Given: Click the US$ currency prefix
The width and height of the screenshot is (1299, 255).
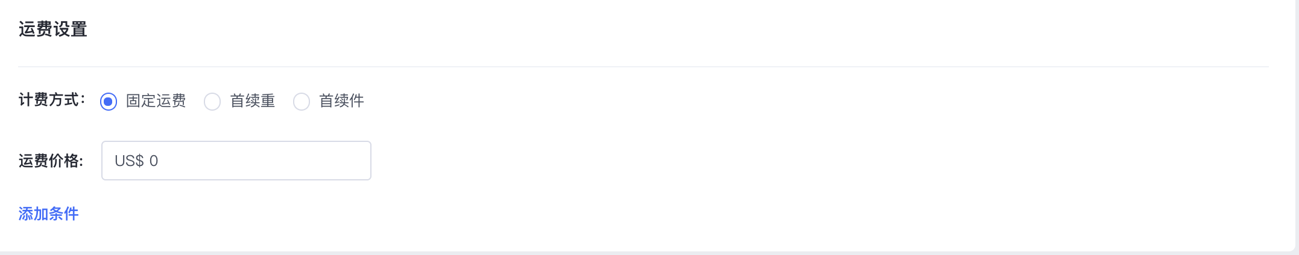Looking at the screenshot, I should point(129,161).
